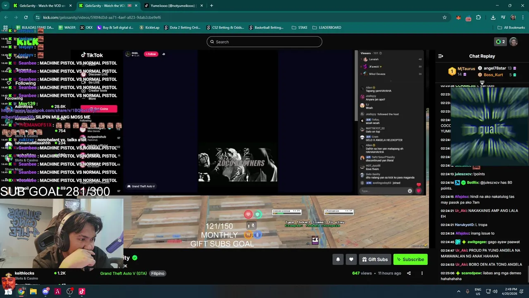Switch to the Yumeikooo TikTok tab
Image resolution: width=529 pixels, height=298 pixels.
(174, 6)
